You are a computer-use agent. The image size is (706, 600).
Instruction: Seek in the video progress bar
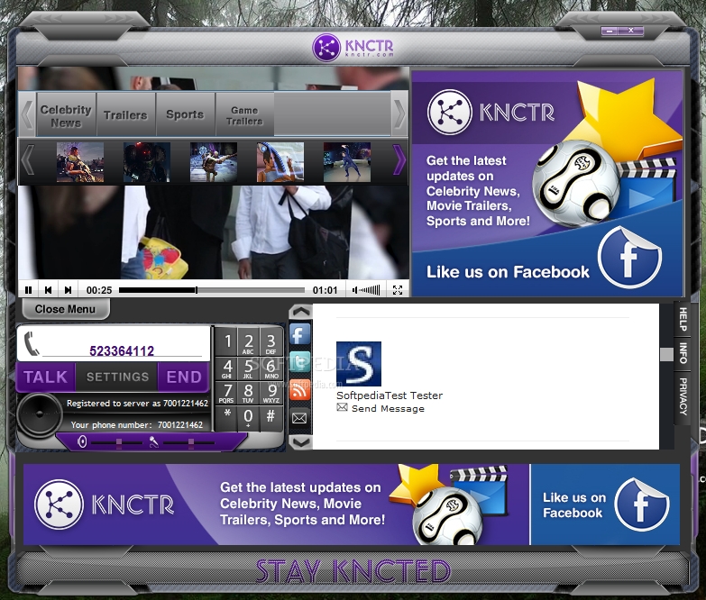pyautogui.click(x=212, y=290)
